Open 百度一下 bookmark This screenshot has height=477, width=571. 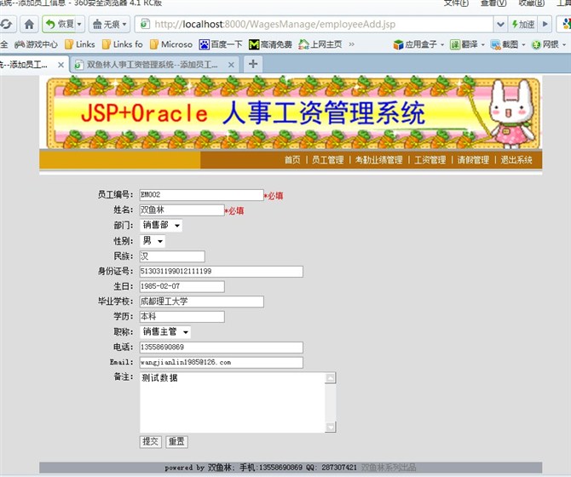(x=221, y=44)
